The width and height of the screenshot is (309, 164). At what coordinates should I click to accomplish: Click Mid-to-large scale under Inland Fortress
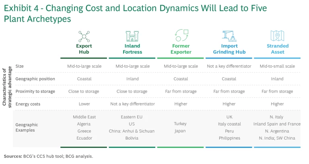(133, 66)
